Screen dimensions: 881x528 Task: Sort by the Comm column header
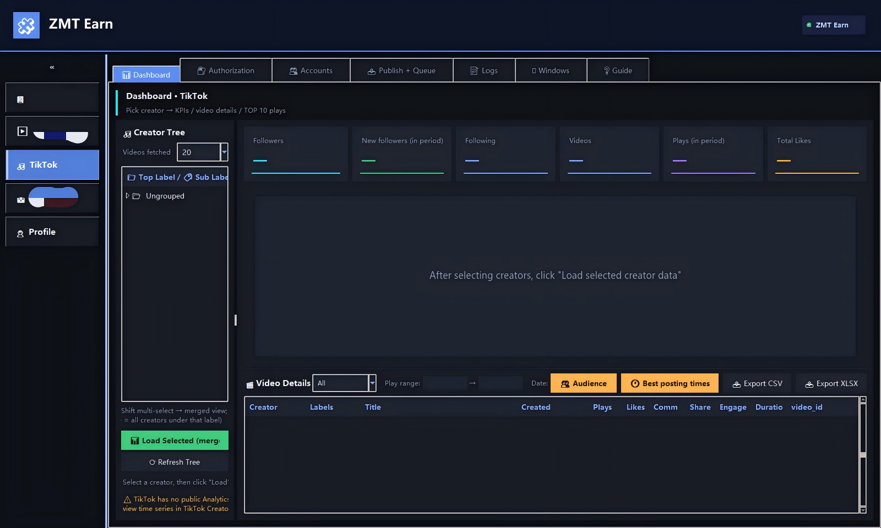tap(666, 407)
